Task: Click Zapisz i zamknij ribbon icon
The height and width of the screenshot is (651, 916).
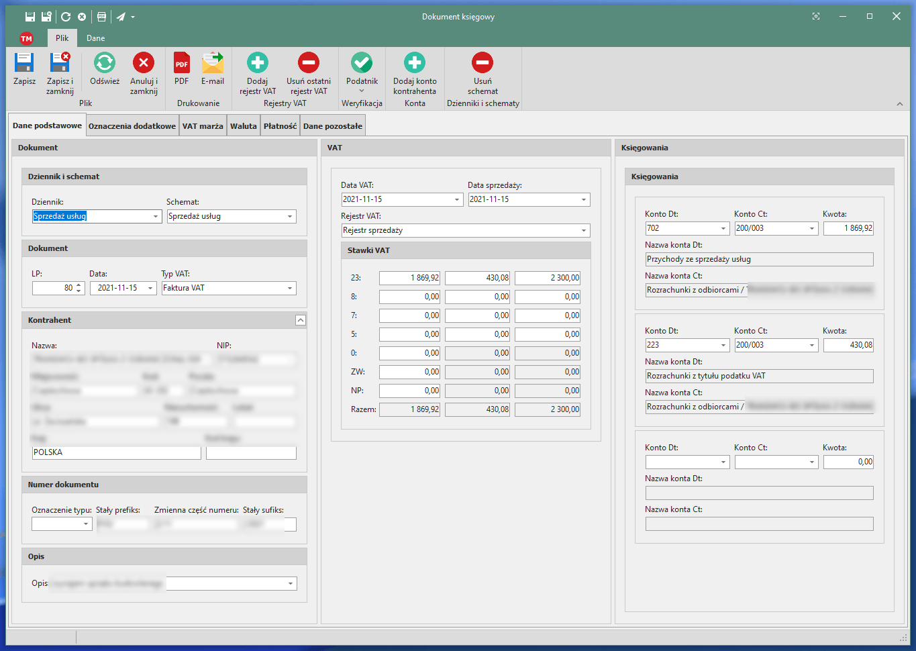Action: point(60,64)
